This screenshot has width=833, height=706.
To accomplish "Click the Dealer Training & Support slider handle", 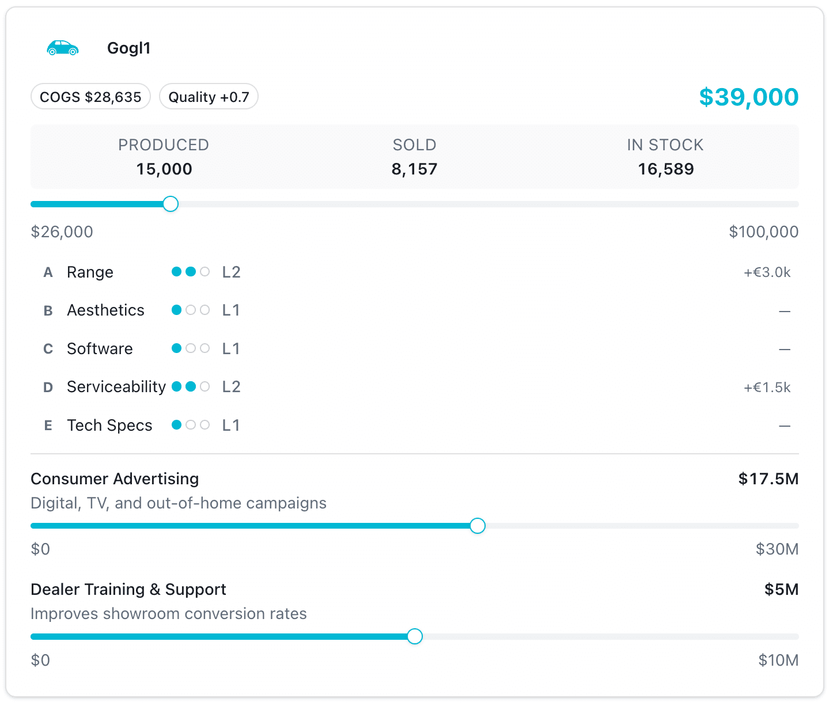I will coord(414,636).
